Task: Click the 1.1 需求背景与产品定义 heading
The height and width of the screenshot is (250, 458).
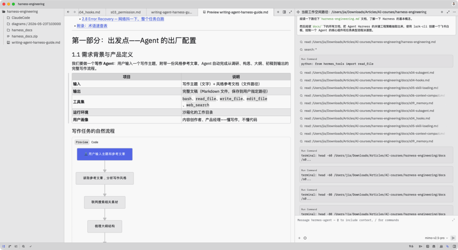Action: (103, 55)
